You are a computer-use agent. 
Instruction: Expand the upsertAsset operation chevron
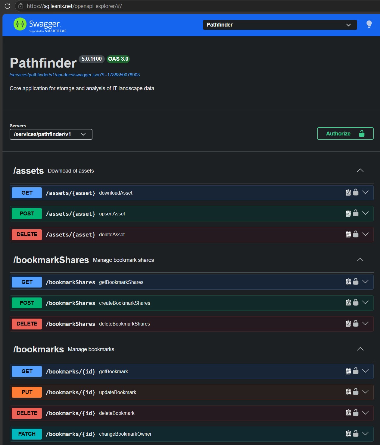coord(365,213)
